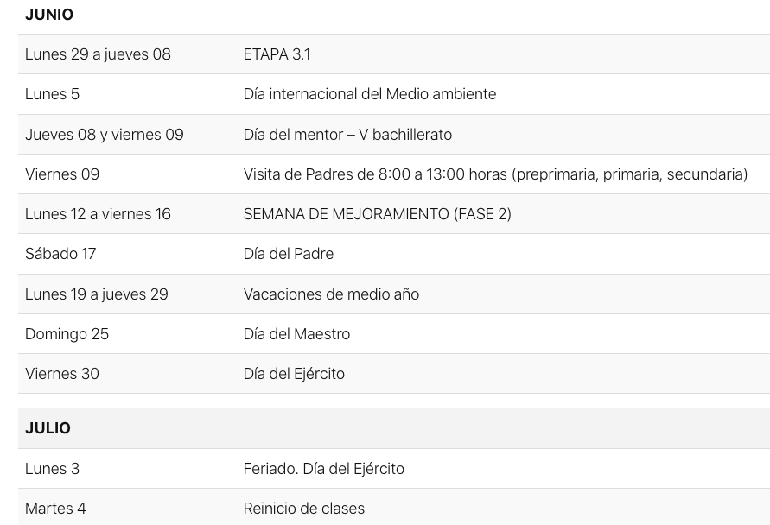Click 'Feriado. Día del Ejército' in July

tap(323, 469)
